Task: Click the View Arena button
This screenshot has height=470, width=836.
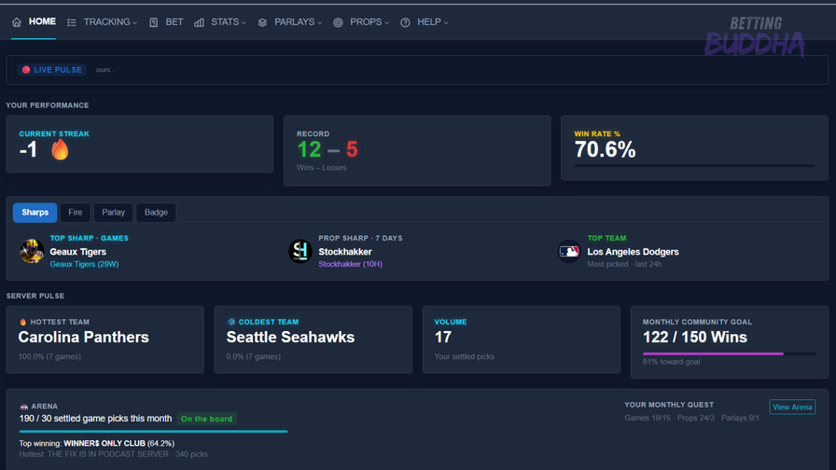Action: (792, 408)
